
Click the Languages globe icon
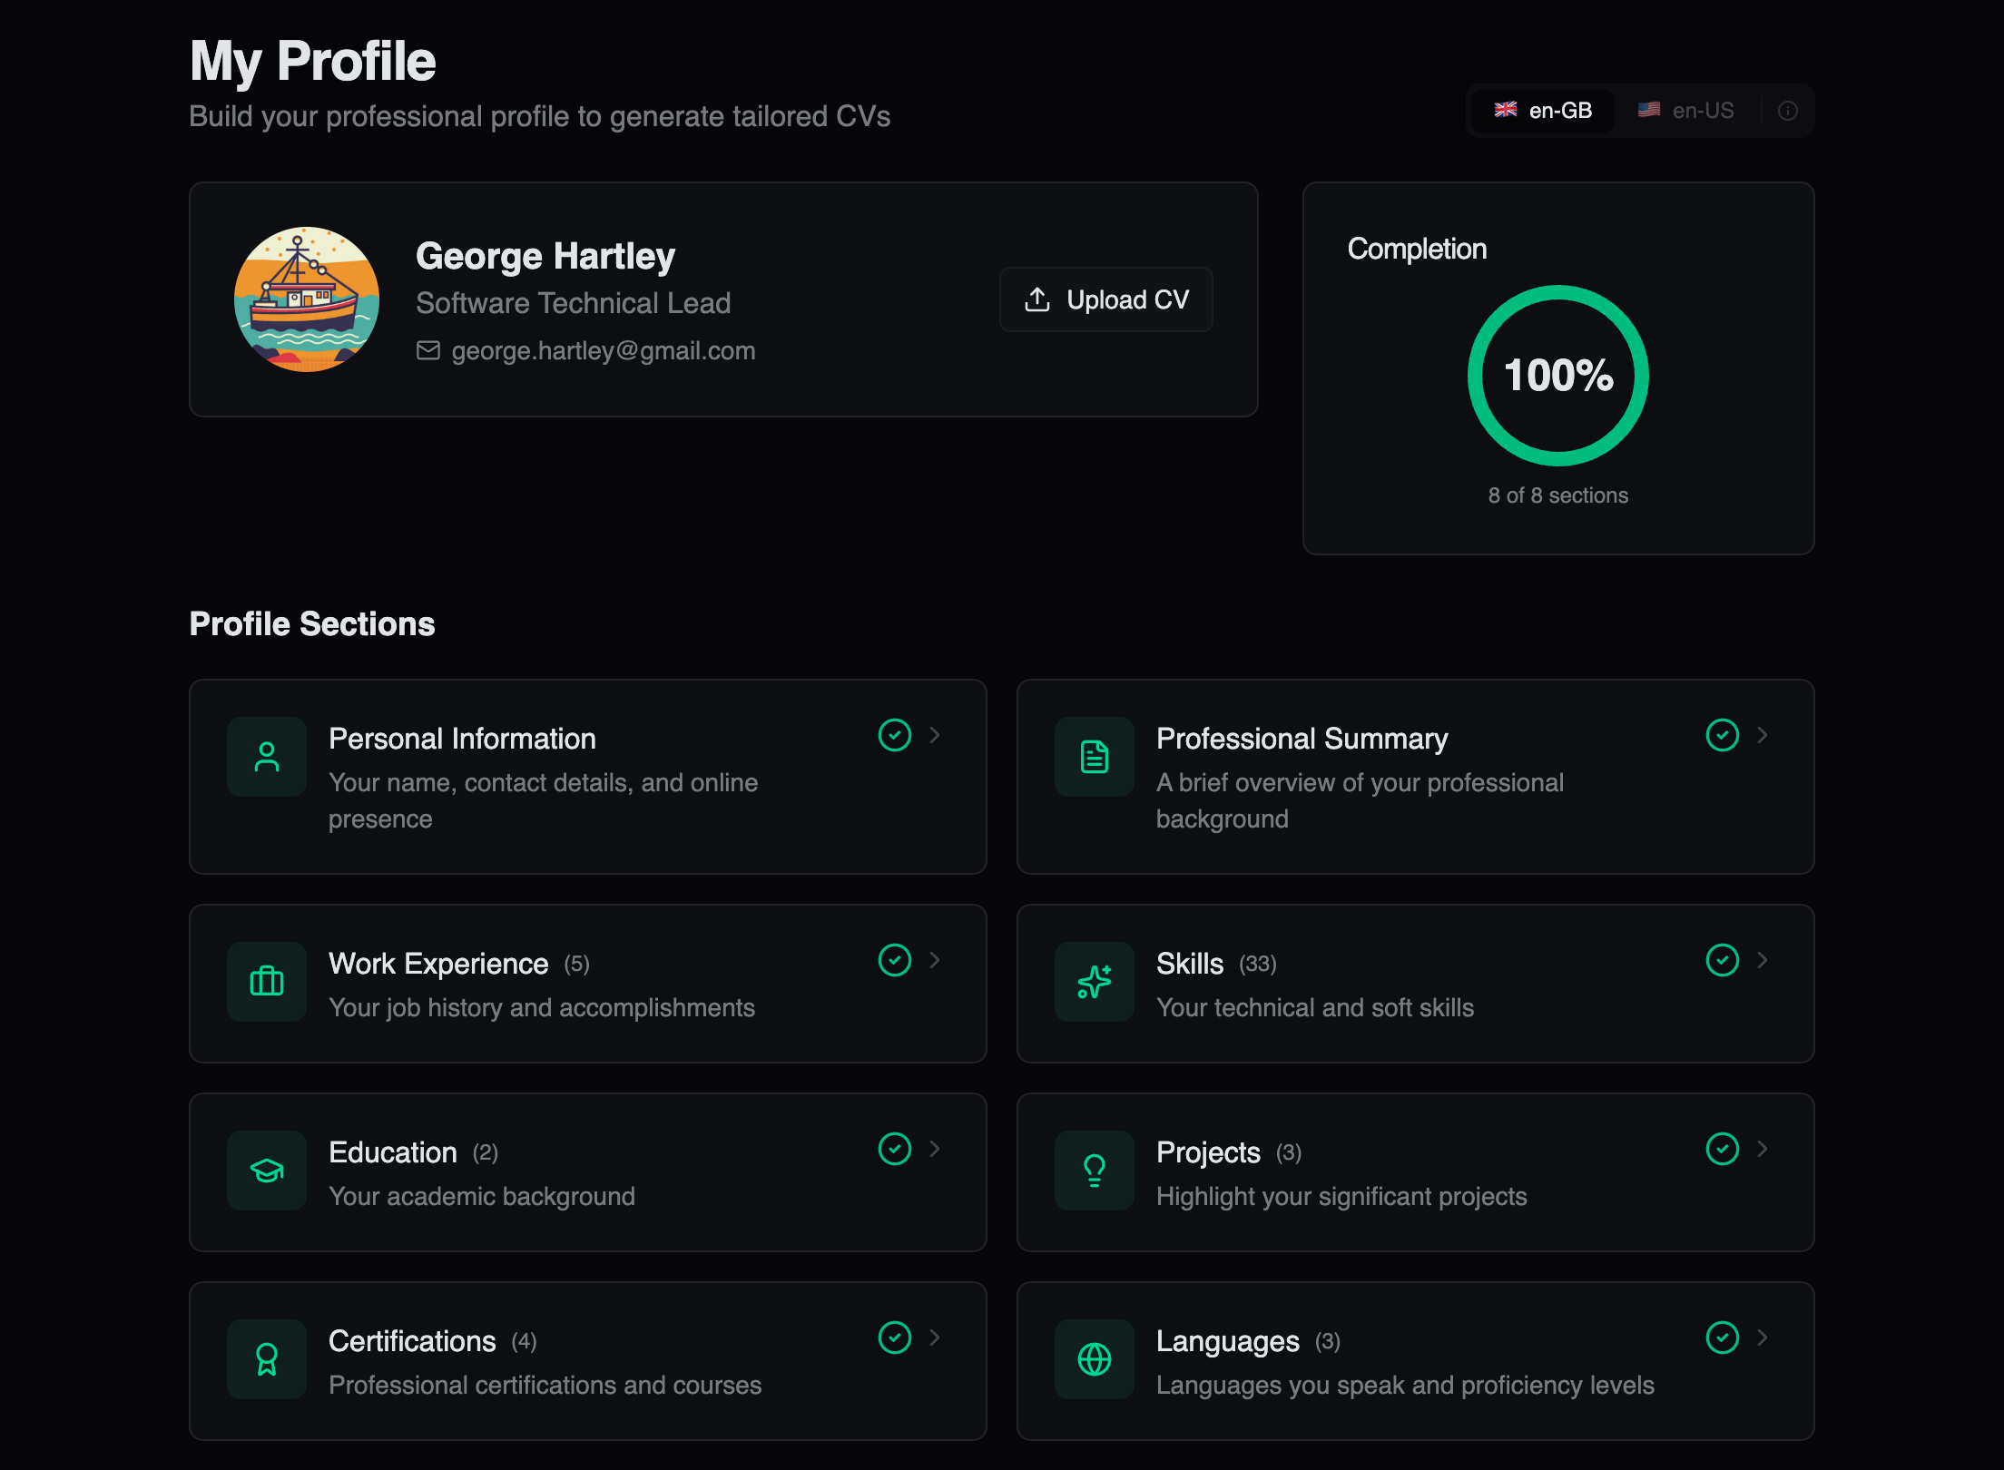pos(1095,1359)
